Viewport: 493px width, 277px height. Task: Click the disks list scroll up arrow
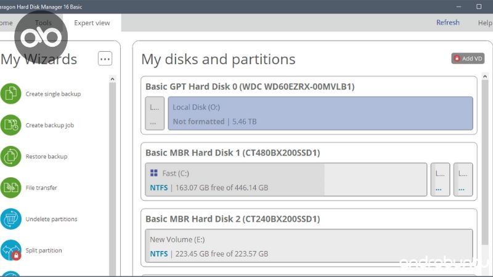(x=485, y=76)
